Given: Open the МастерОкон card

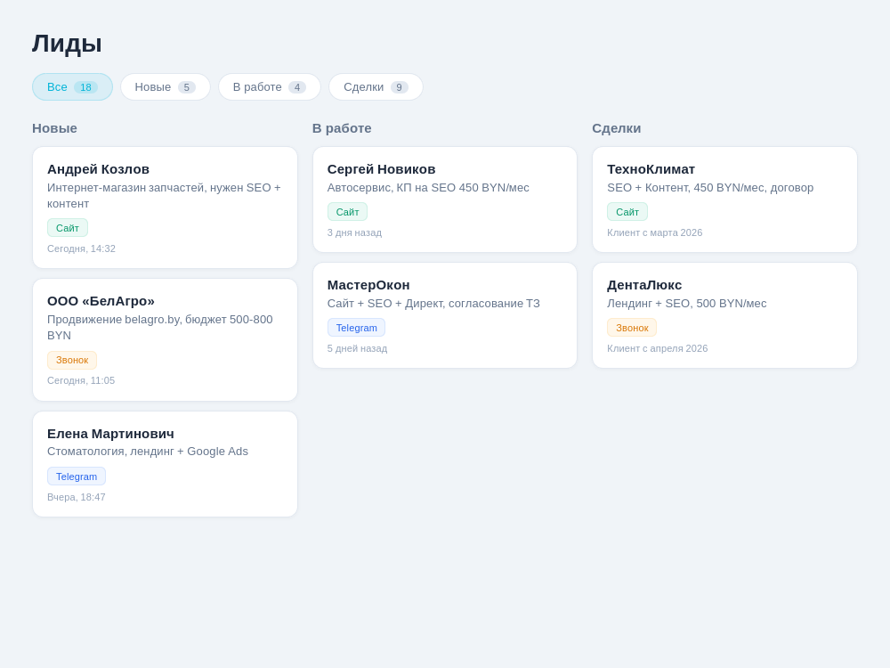Looking at the screenshot, I should click(445, 315).
